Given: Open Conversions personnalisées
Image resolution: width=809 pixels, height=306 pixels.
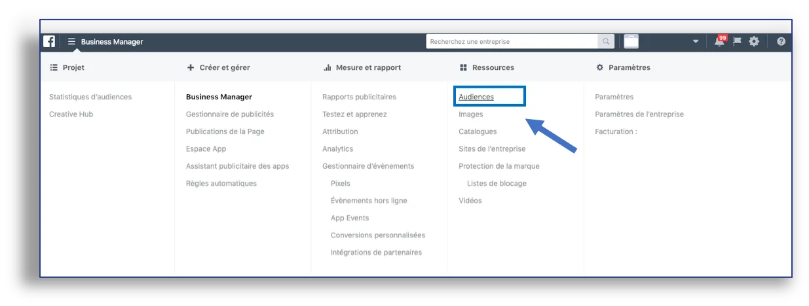Looking at the screenshot, I should pyautogui.click(x=378, y=235).
